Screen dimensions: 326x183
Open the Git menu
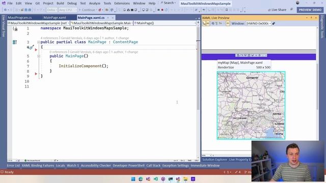coord(37,4)
